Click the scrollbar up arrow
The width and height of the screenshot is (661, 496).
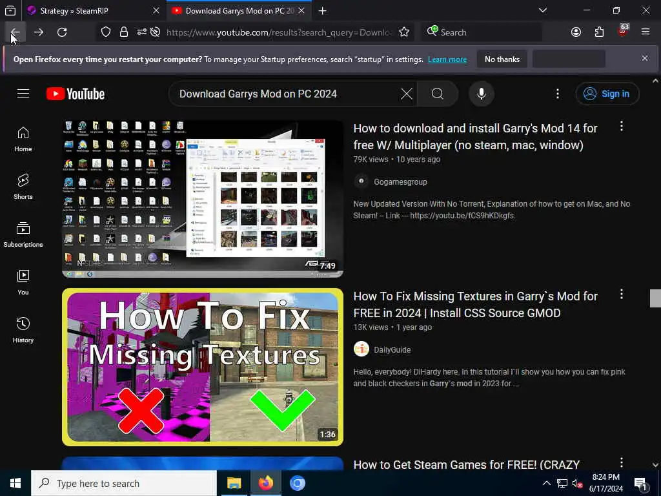click(655, 80)
